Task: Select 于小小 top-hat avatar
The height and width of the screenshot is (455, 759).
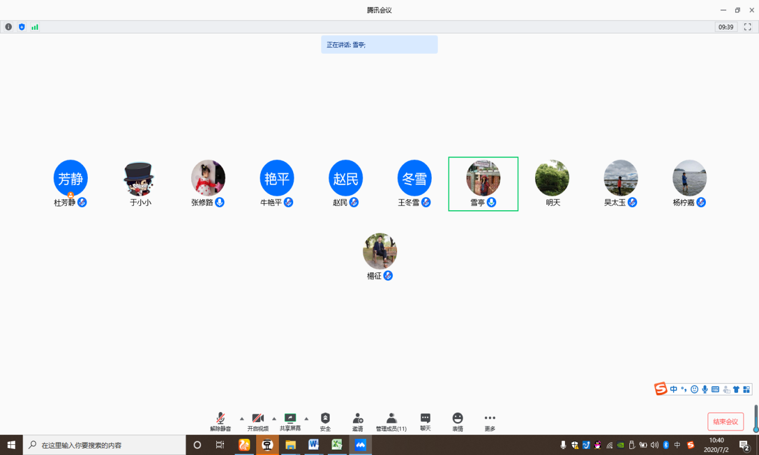Action: (x=139, y=177)
